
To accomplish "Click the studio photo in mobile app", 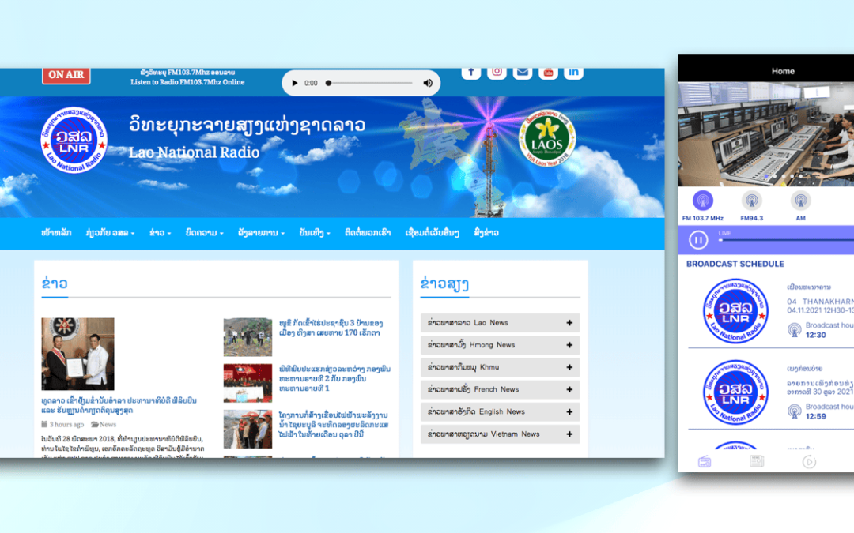I will tap(765, 133).
